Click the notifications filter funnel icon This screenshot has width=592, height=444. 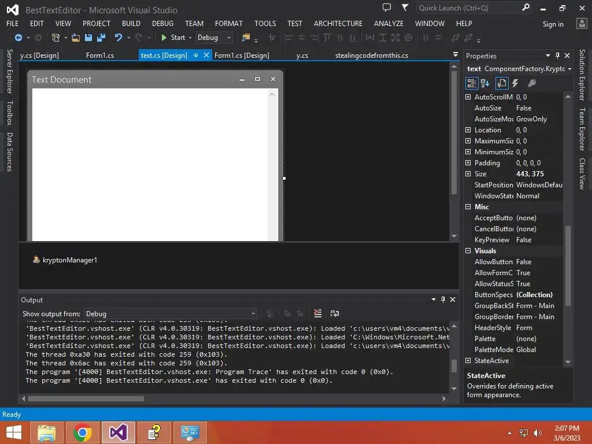405,8
